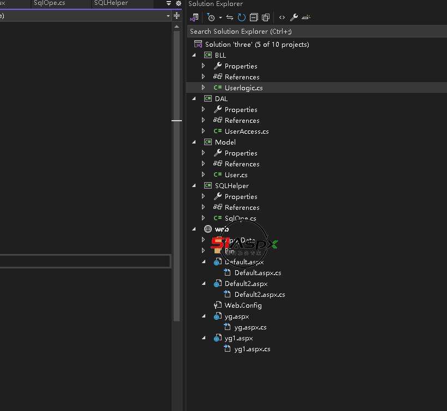
Task: Click the Collapse All toolbar icon
Action: pos(254,17)
